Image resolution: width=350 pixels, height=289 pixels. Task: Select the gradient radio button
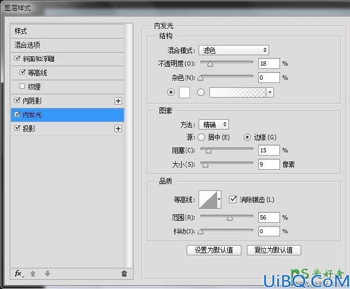coord(201,92)
